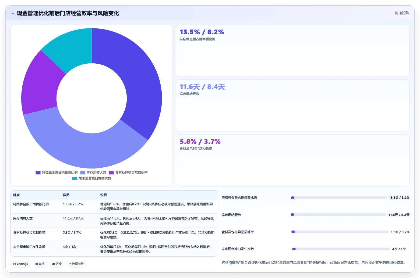Viewport: 420px width, 278px height.
Task: Click the 对比矩阵 label in header
Action: [402, 13]
